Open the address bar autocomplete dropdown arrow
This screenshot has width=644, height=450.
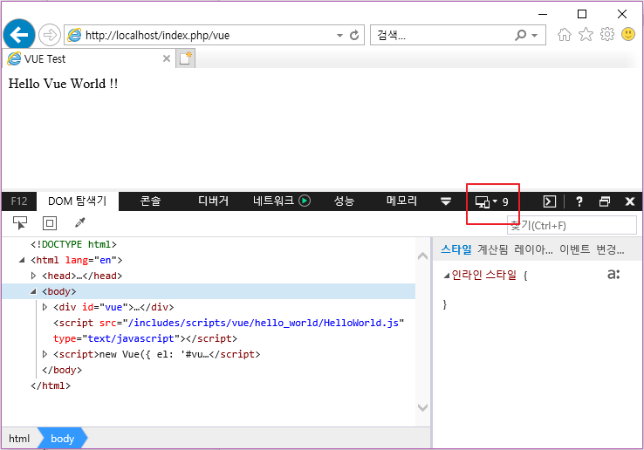[339, 36]
